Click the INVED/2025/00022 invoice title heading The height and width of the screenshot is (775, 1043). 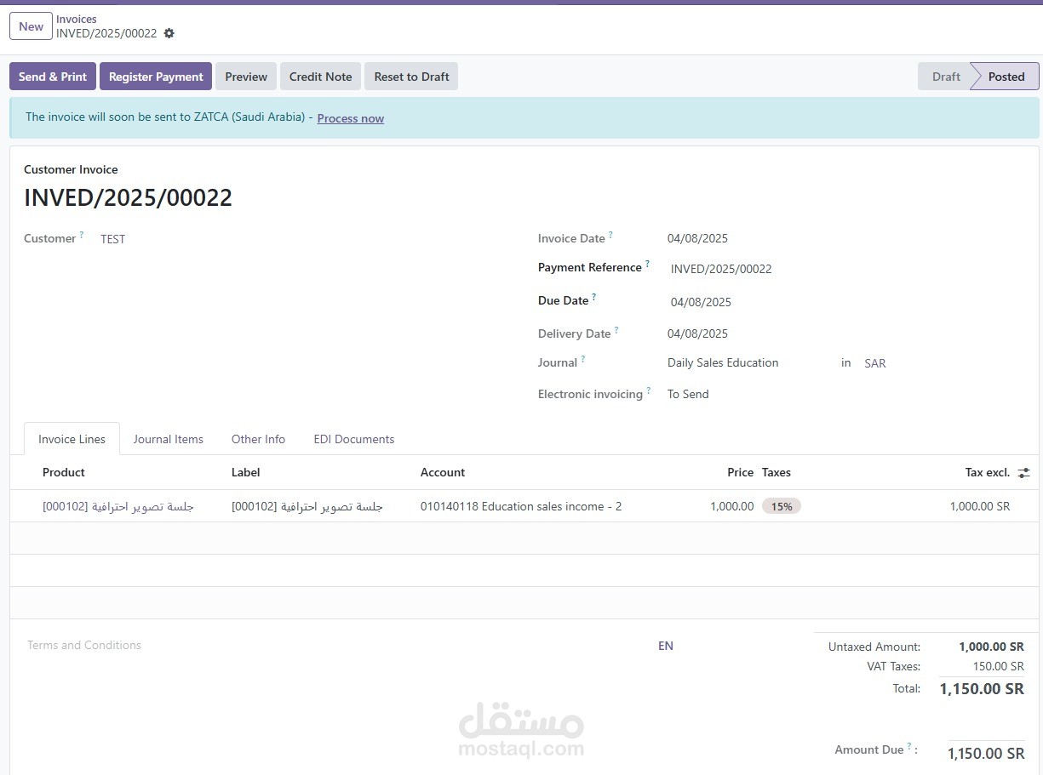click(128, 197)
